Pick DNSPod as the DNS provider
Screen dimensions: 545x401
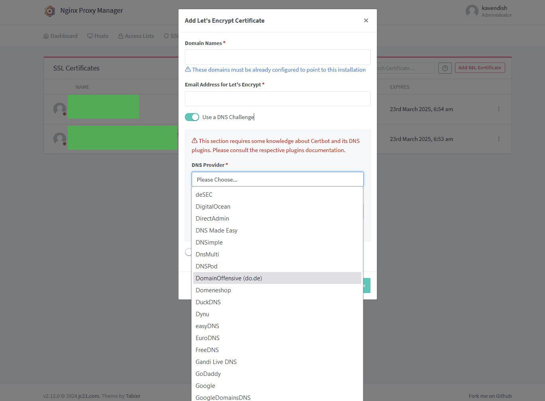(x=277, y=266)
